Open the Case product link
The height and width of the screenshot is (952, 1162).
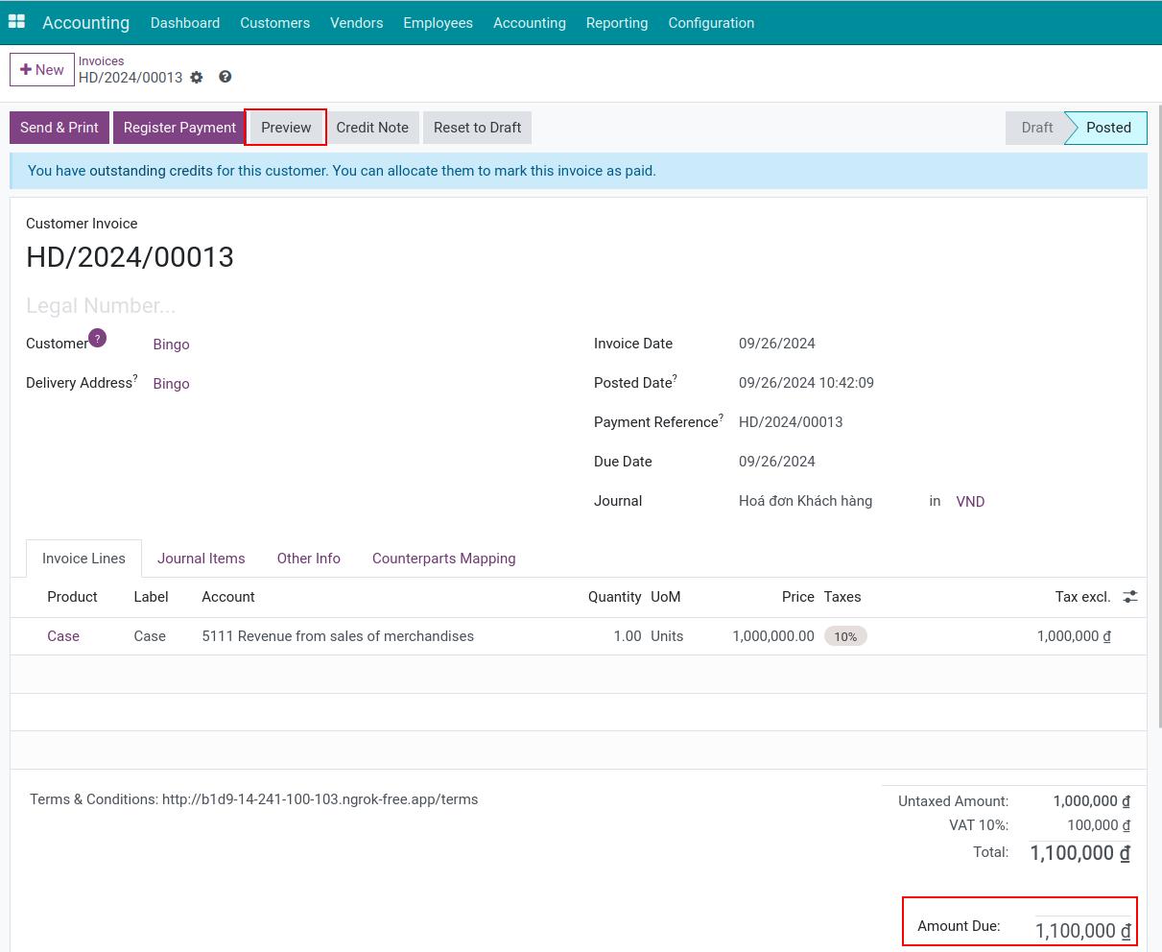click(x=63, y=636)
